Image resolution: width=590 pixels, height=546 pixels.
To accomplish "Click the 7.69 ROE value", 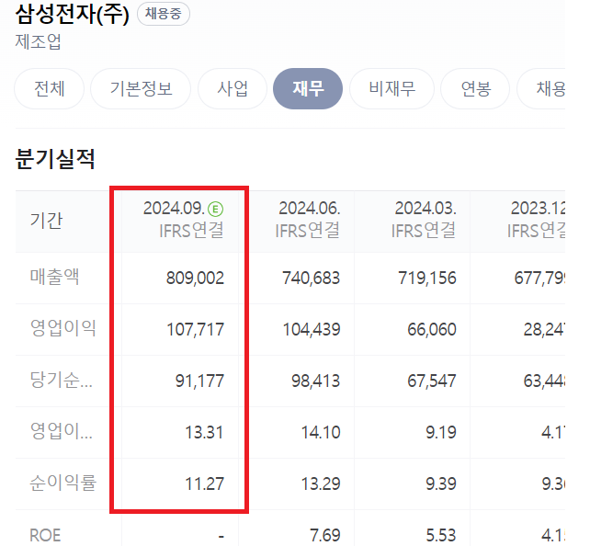I will point(325,536).
